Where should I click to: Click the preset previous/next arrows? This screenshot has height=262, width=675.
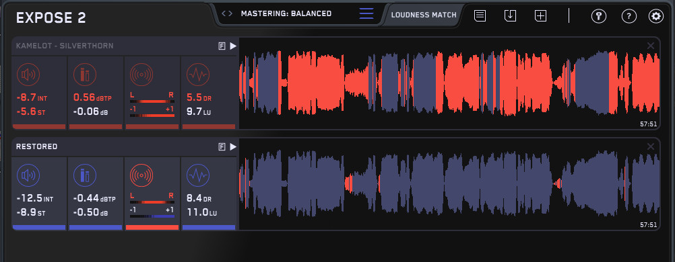tap(227, 13)
